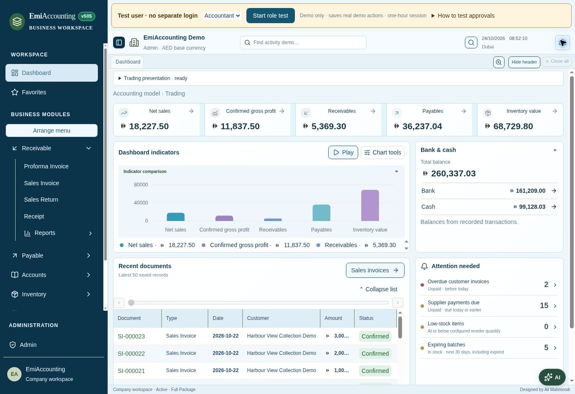Click the Arrange menu button
The width and height of the screenshot is (575, 394).
[51, 130]
